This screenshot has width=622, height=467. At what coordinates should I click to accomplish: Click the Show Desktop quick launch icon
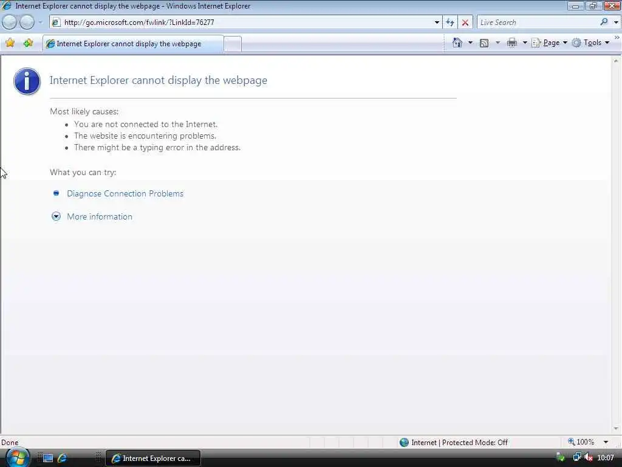(x=48, y=458)
